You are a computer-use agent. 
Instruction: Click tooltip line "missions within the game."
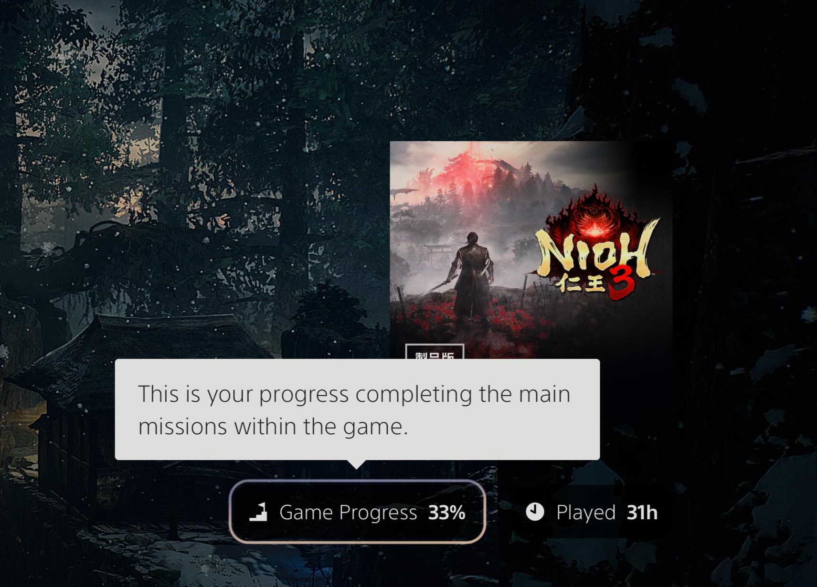coord(273,426)
